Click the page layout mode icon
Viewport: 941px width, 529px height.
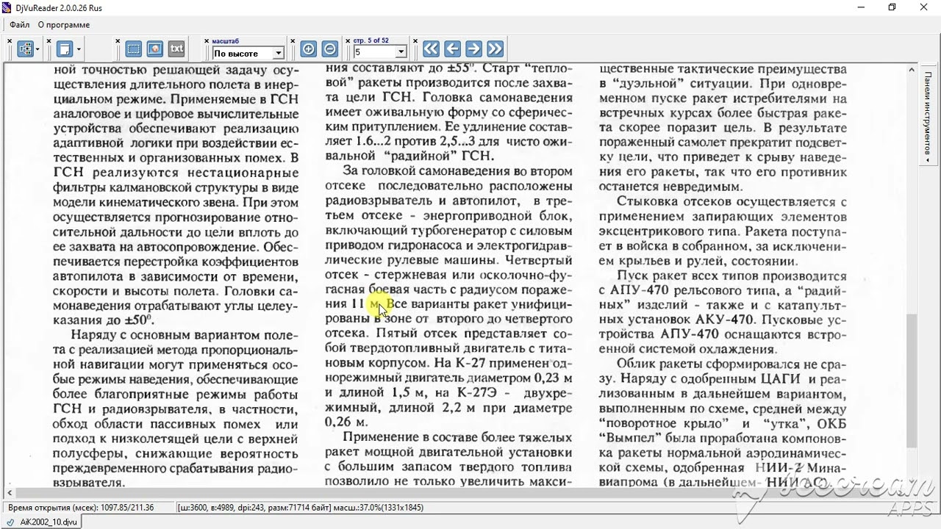coord(65,49)
